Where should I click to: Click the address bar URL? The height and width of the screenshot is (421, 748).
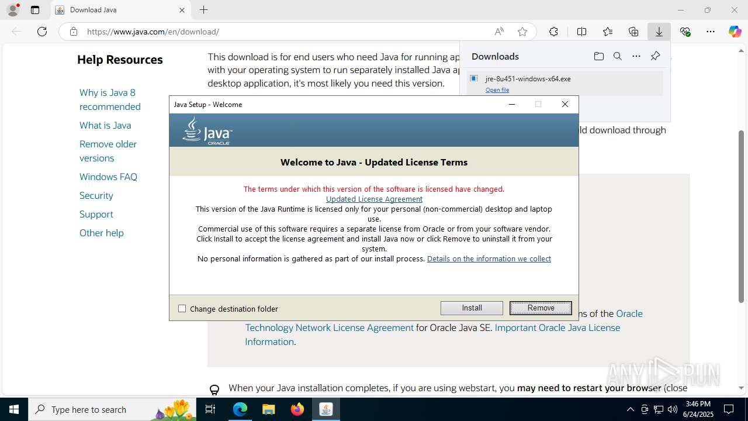153,32
